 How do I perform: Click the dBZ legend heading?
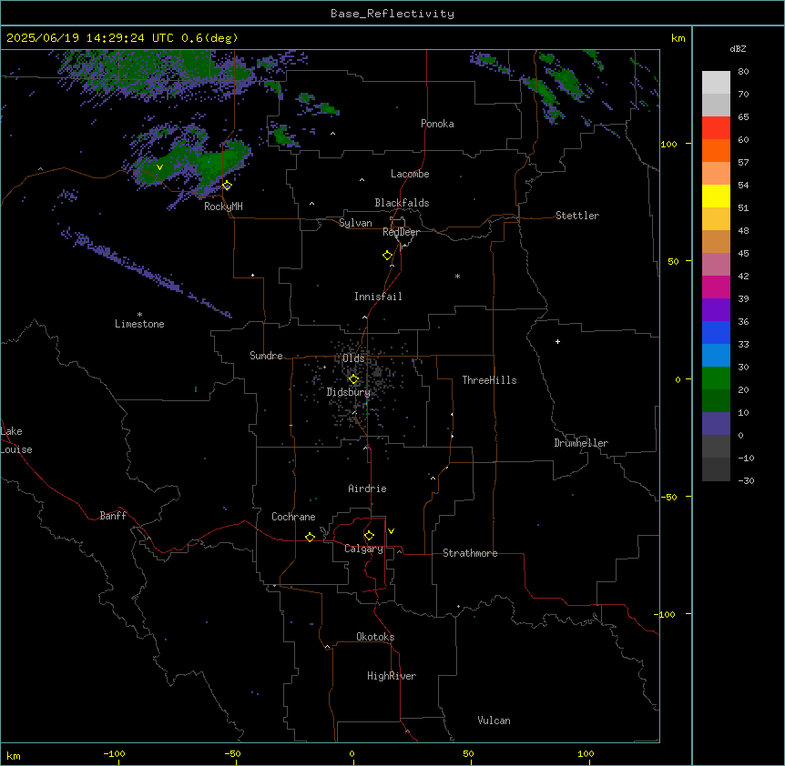pos(738,49)
